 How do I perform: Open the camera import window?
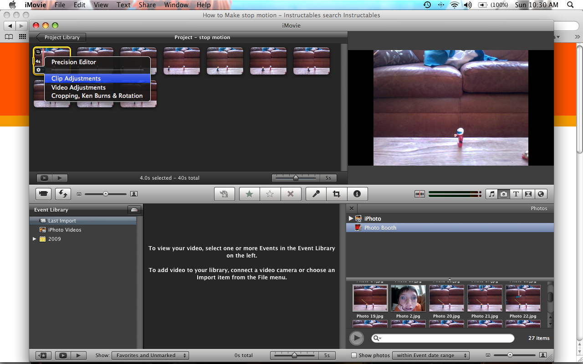43,194
